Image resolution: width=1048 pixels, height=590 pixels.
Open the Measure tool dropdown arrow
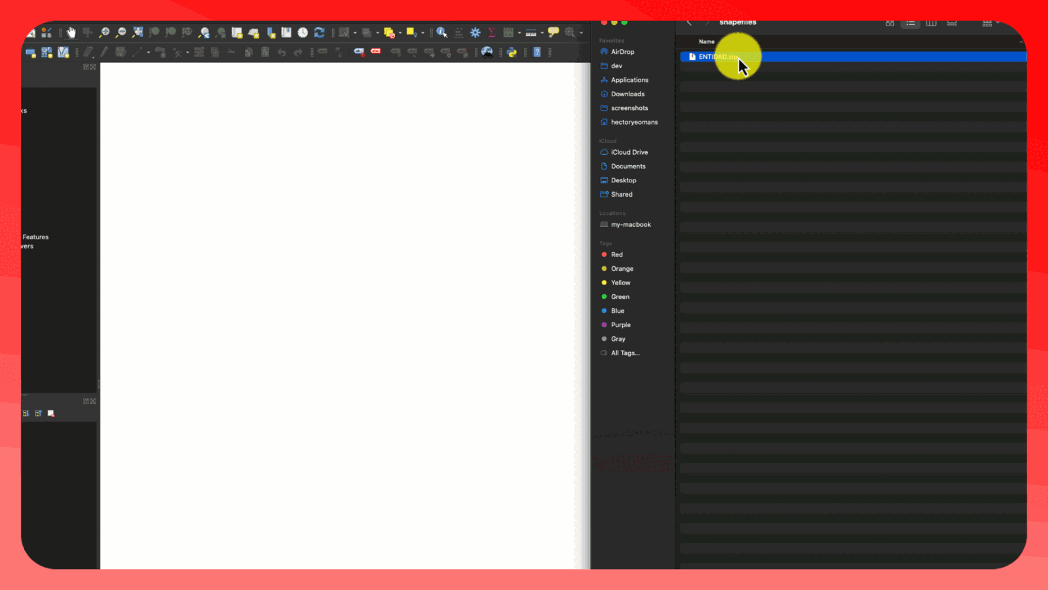tap(542, 33)
